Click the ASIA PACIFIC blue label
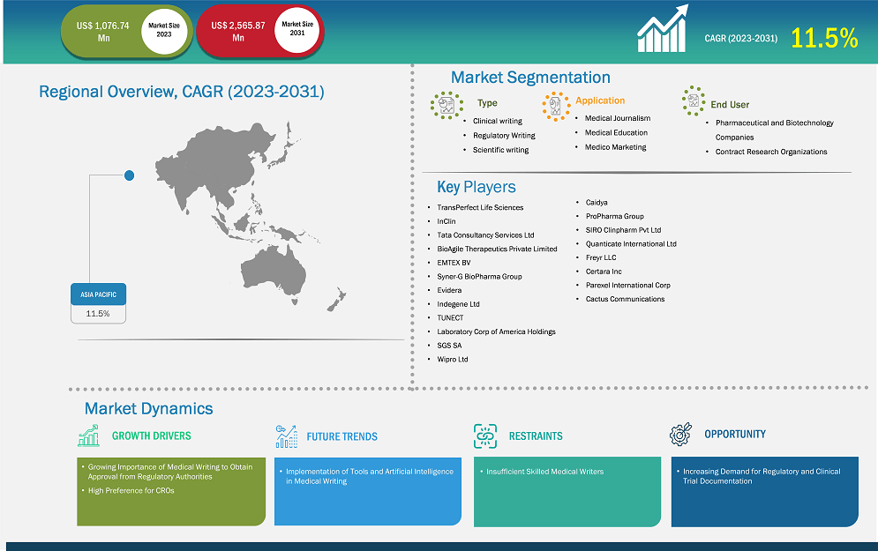 tap(99, 294)
